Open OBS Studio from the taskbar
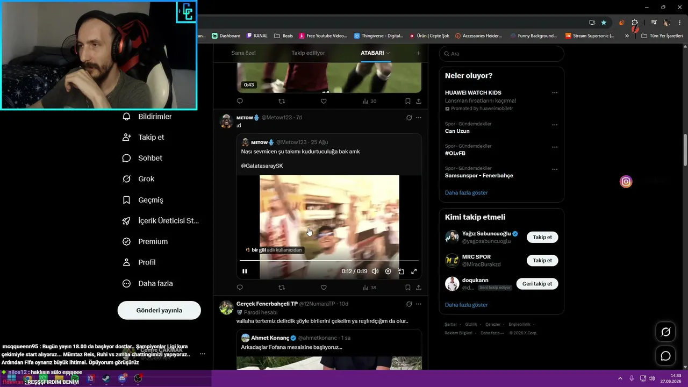 coord(138,378)
